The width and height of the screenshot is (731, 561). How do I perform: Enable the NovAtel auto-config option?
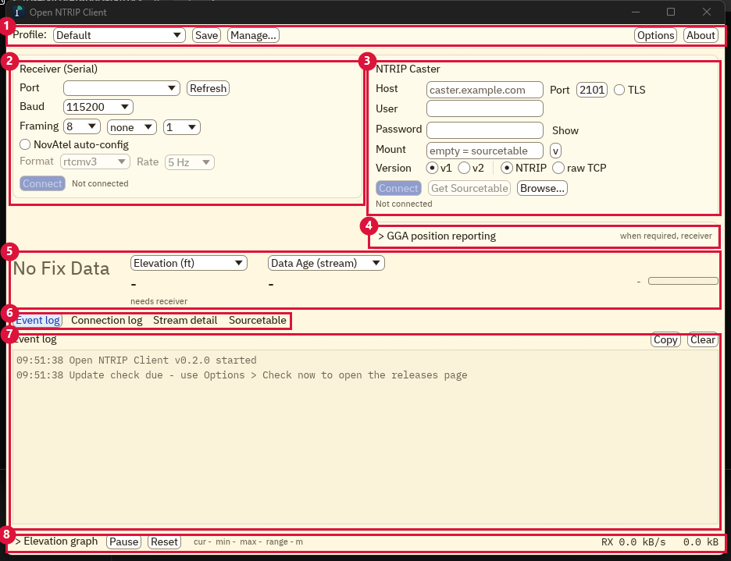74,144
